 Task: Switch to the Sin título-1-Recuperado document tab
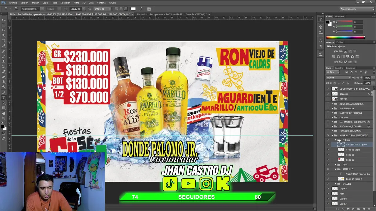pos(171,14)
